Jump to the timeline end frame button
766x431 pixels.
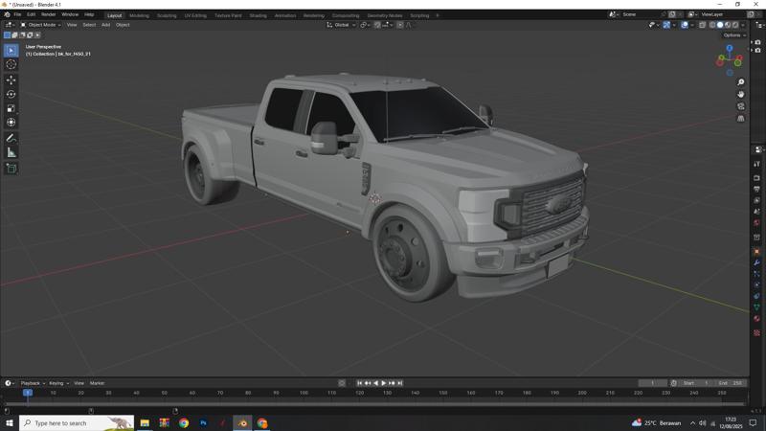pyautogui.click(x=399, y=383)
